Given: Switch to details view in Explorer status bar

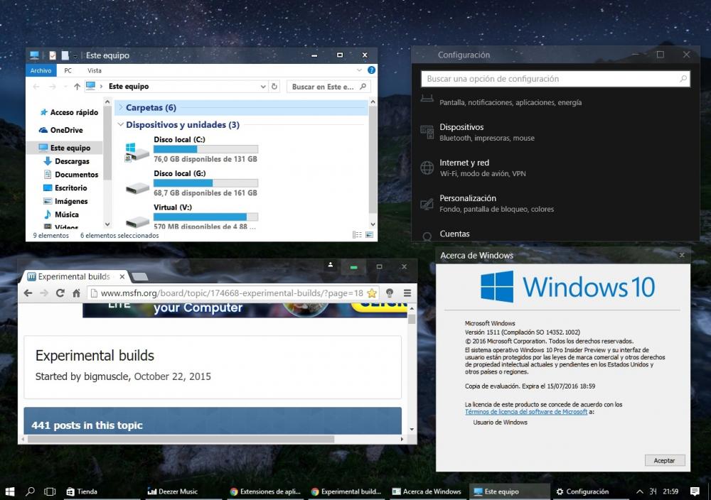Looking at the screenshot, I should pos(358,235).
